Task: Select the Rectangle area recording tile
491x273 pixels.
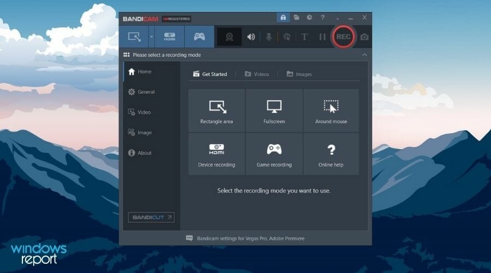Action: point(217,110)
